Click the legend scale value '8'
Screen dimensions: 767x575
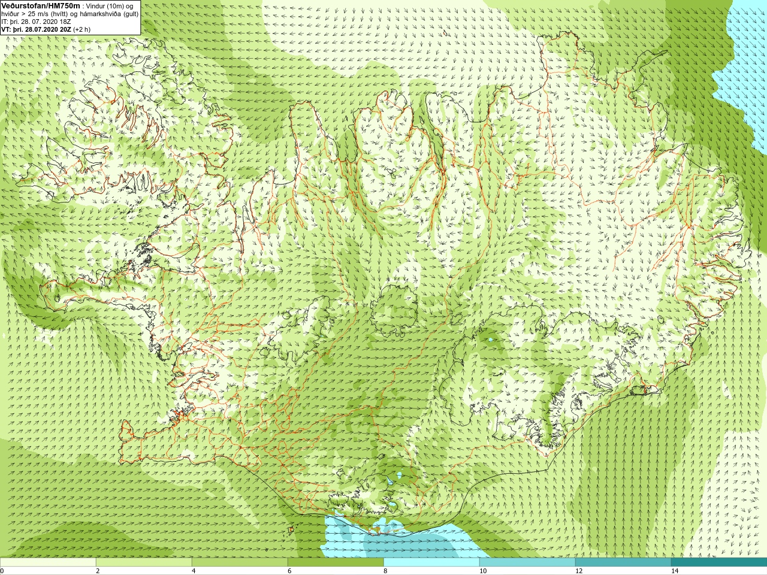(385, 571)
